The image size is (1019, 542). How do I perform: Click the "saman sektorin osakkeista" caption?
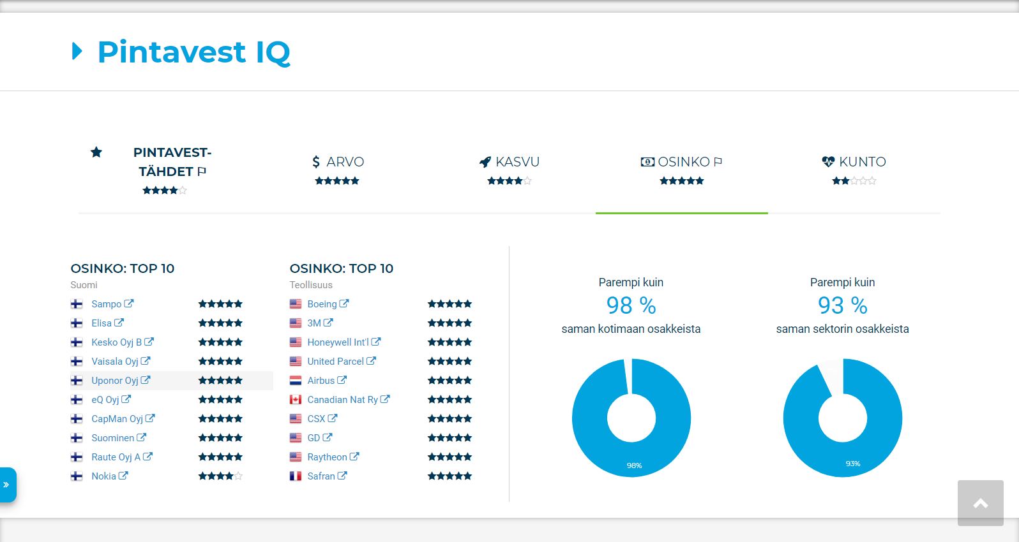coord(843,329)
